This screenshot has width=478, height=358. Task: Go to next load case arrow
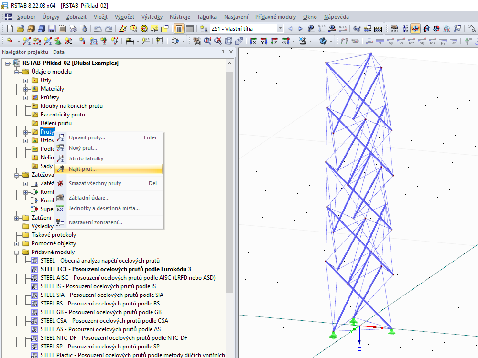point(300,29)
